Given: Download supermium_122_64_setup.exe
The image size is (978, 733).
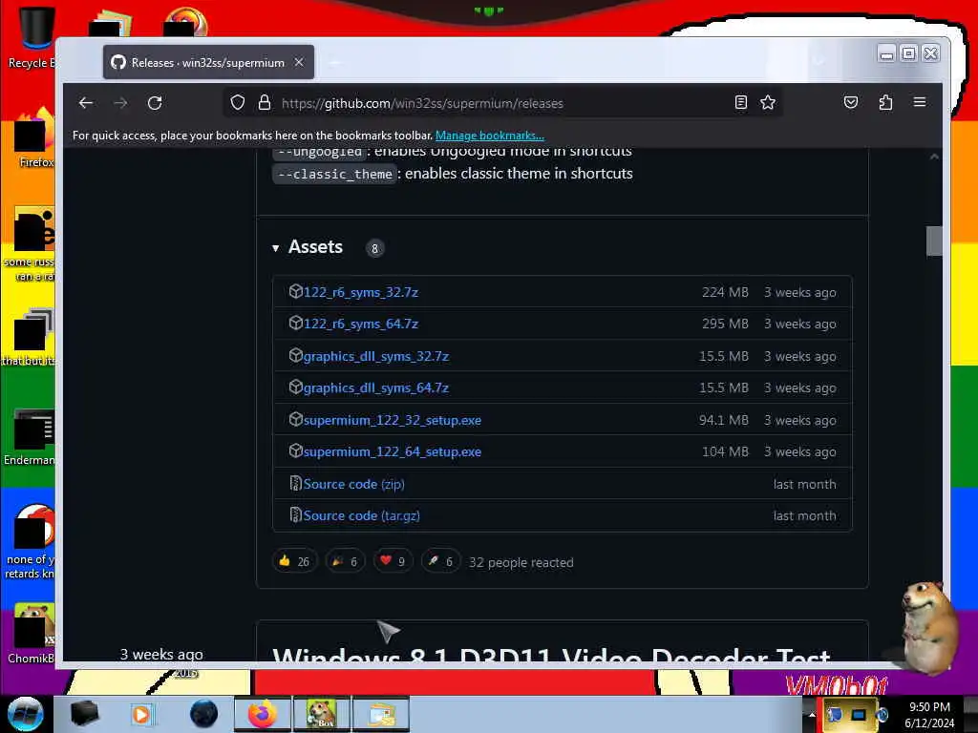Looking at the screenshot, I should [x=393, y=451].
